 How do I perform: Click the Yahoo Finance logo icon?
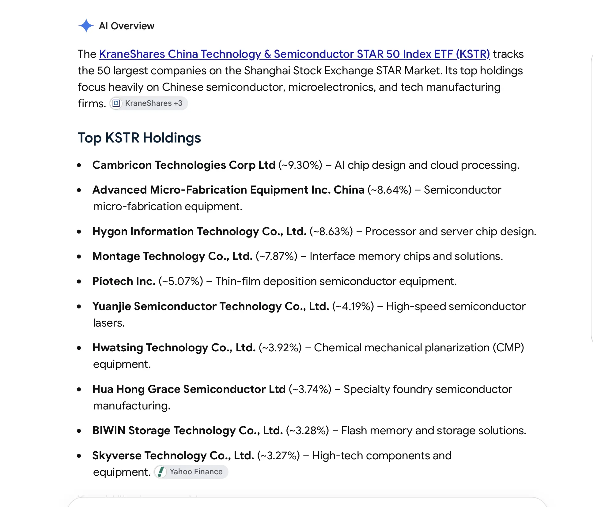[x=161, y=472]
